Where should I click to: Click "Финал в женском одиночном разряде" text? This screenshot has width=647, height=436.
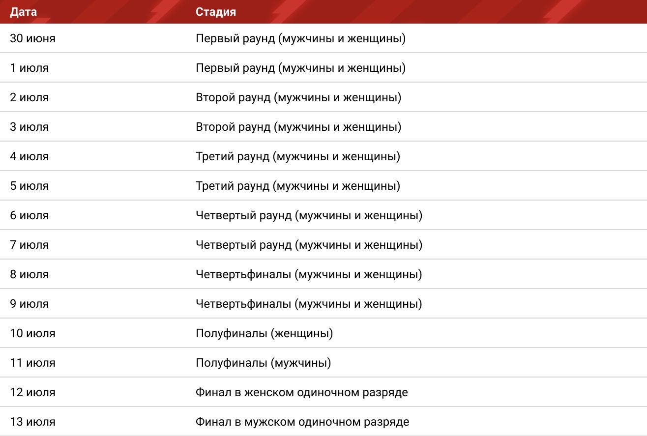click(x=301, y=392)
